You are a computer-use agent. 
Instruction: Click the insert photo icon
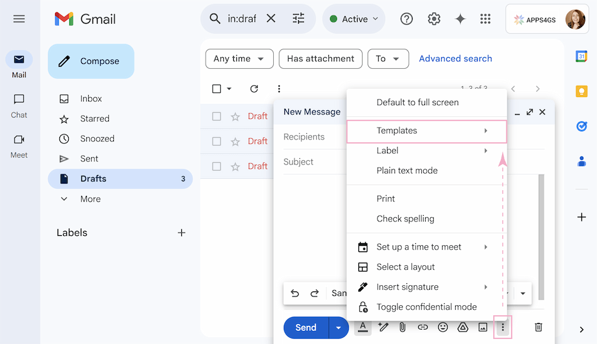(x=483, y=327)
